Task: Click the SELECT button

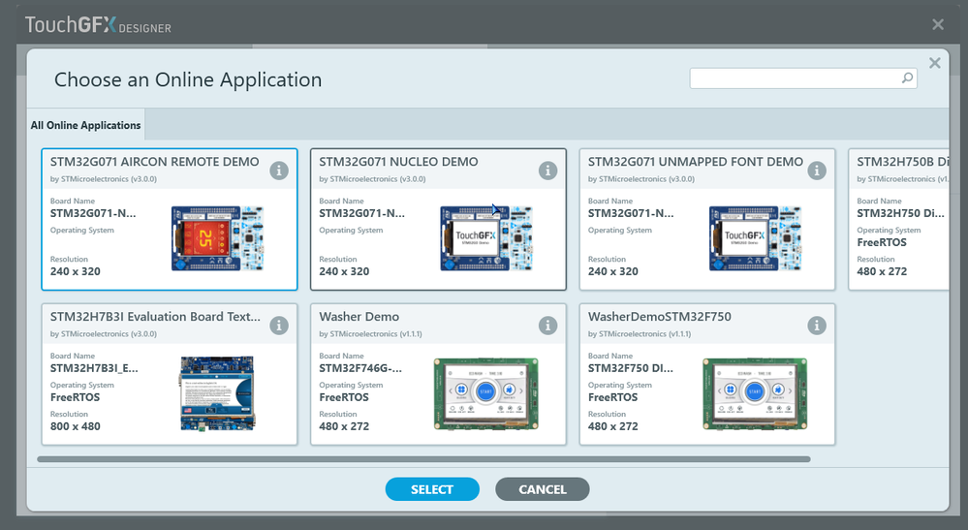Action: coord(432,489)
